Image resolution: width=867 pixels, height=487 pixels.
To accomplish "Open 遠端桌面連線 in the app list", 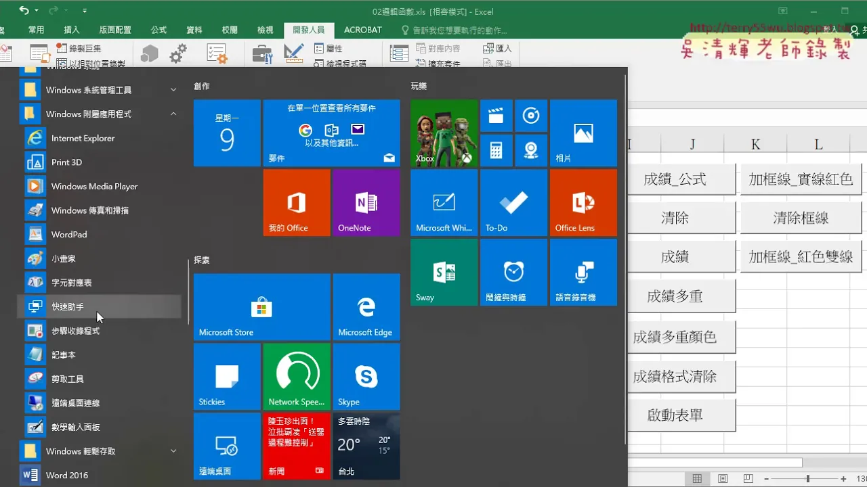I will click(100, 403).
